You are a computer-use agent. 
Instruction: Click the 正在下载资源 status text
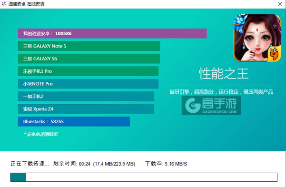coord(30,164)
